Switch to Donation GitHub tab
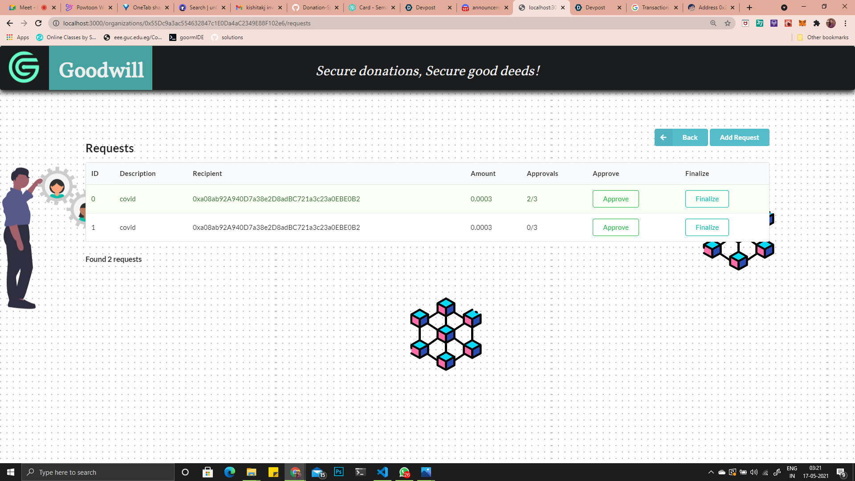This screenshot has width=855, height=481. point(315,8)
